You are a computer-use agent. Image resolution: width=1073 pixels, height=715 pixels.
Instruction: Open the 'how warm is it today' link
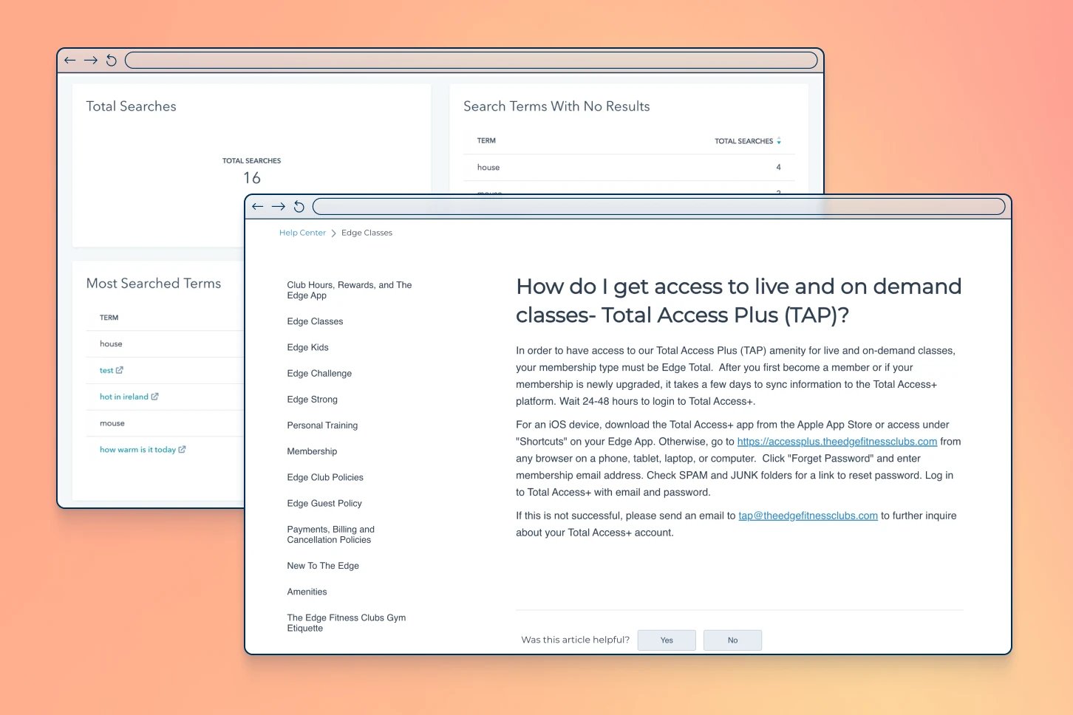pyautogui.click(x=137, y=450)
